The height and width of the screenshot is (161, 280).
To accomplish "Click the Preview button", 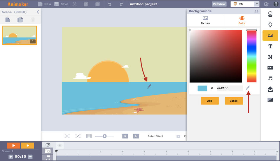I will click(x=219, y=4).
